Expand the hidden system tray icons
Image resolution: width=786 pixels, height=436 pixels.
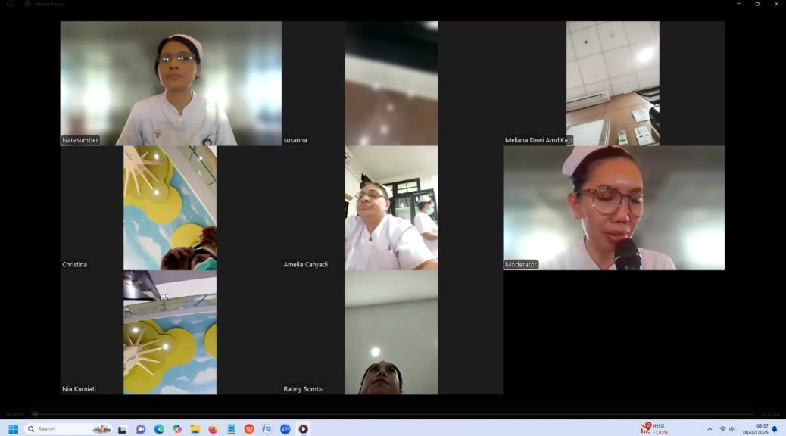[x=710, y=429]
